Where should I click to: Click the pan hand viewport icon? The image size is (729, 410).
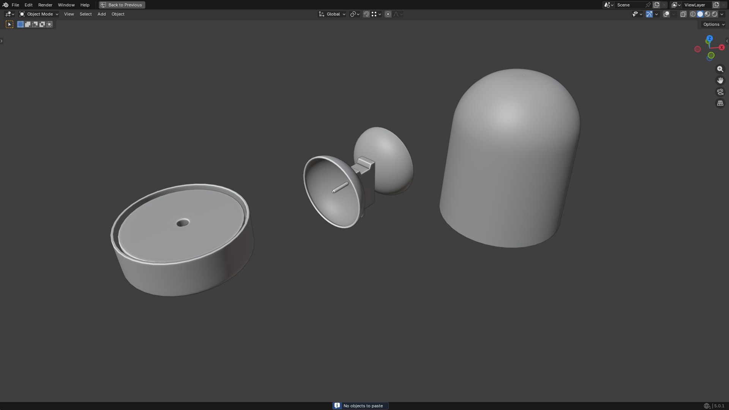click(720, 80)
